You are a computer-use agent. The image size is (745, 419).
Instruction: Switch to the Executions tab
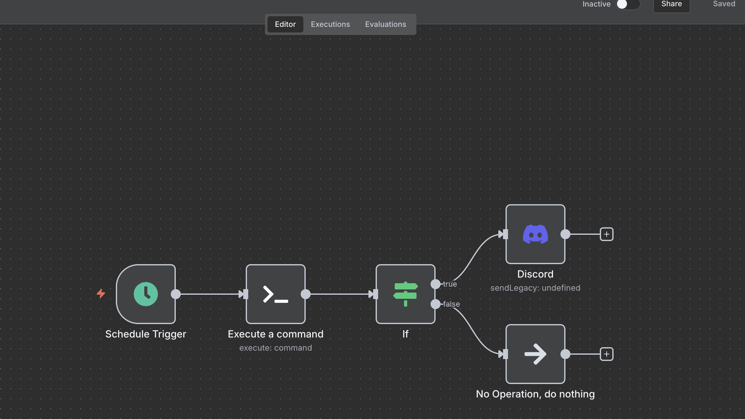[x=330, y=24]
